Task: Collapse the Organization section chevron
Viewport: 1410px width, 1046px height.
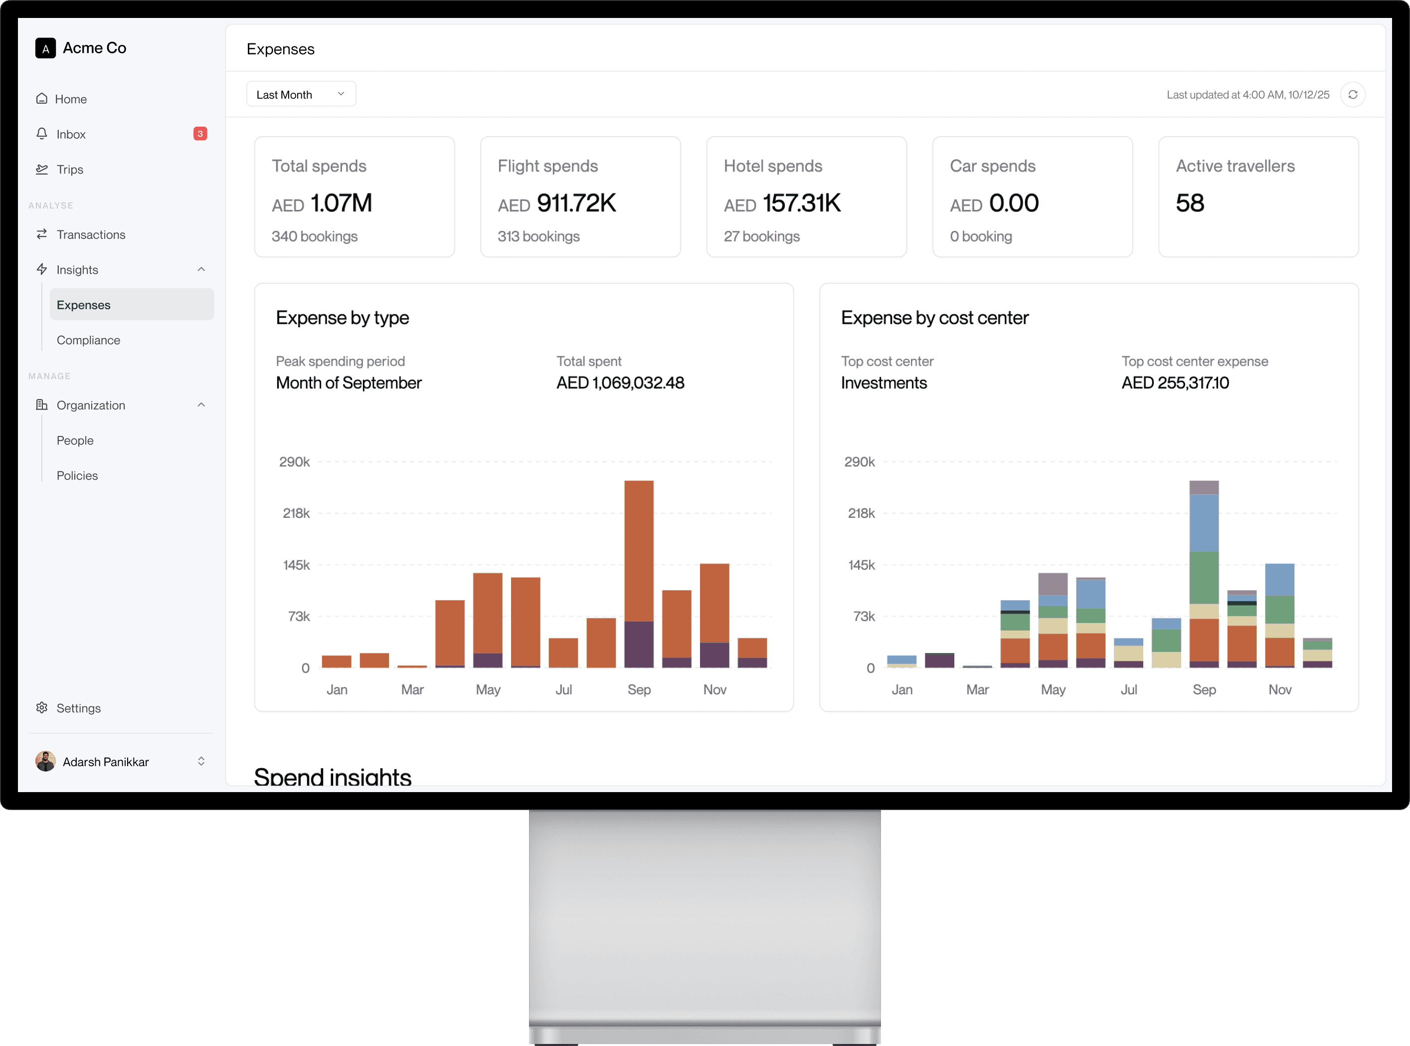Action: point(201,405)
